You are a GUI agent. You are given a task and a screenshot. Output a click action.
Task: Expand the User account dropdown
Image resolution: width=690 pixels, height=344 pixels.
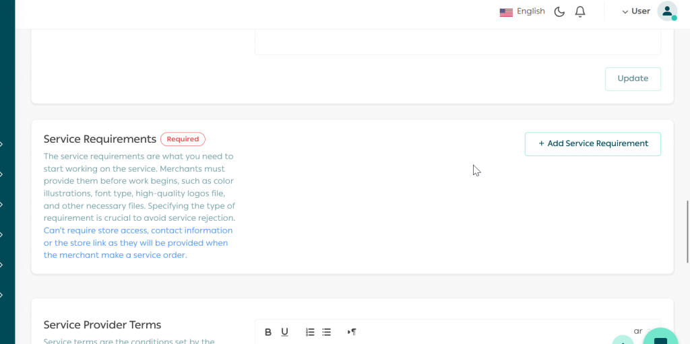point(635,11)
